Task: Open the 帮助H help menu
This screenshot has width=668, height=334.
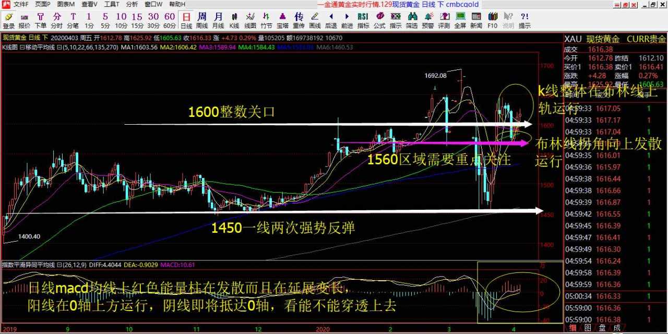Action: coord(177,5)
